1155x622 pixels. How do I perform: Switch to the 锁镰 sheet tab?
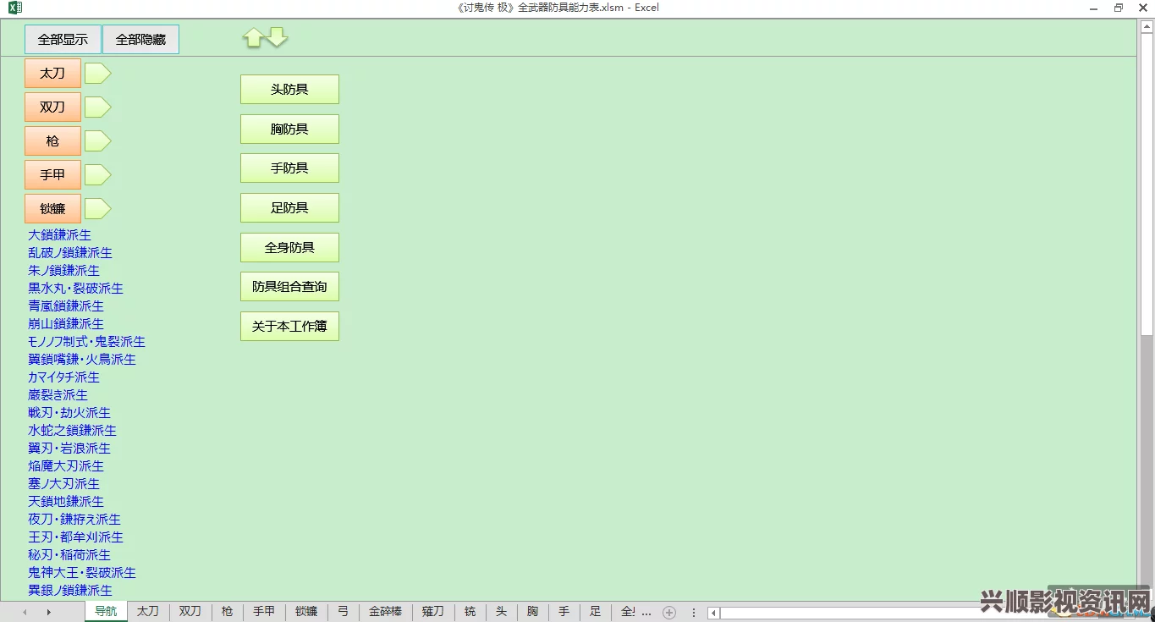pos(306,612)
